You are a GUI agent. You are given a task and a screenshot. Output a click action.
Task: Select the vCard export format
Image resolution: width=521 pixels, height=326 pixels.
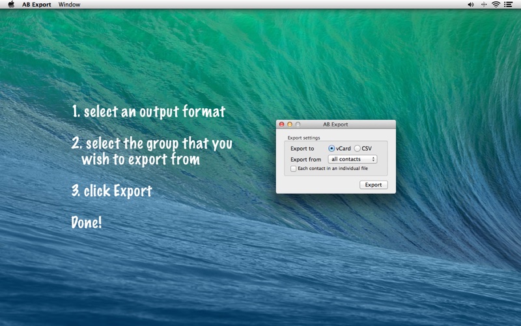coord(331,149)
